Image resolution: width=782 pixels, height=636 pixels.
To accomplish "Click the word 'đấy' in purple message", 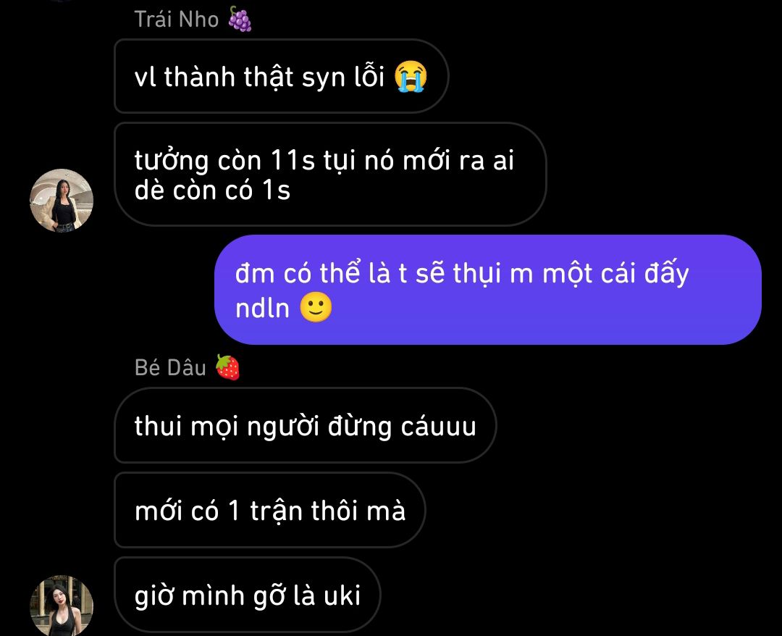I will 666,273.
